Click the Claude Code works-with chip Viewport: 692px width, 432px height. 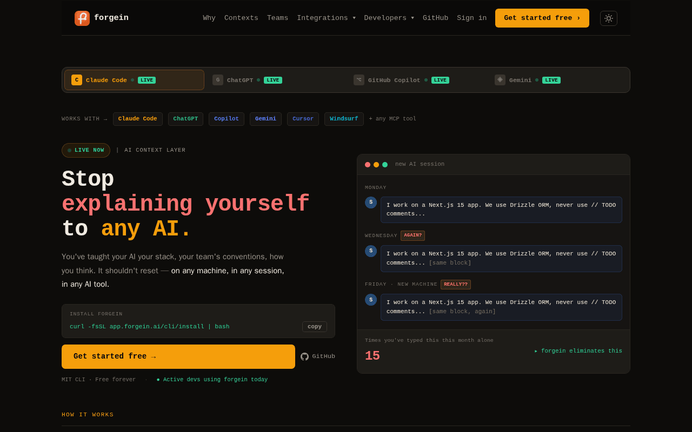138,119
